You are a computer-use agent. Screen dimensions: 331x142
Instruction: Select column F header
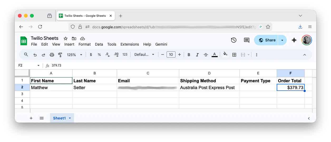(291, 73)
